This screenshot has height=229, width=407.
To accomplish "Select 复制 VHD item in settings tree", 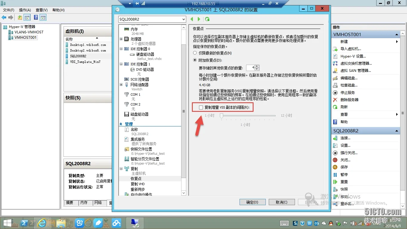I will pos(138,184).
